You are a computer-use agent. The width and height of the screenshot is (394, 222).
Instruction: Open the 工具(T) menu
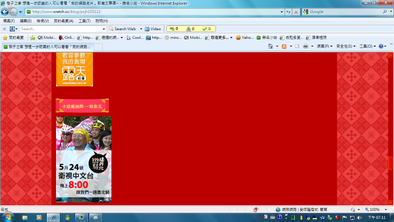84,21
